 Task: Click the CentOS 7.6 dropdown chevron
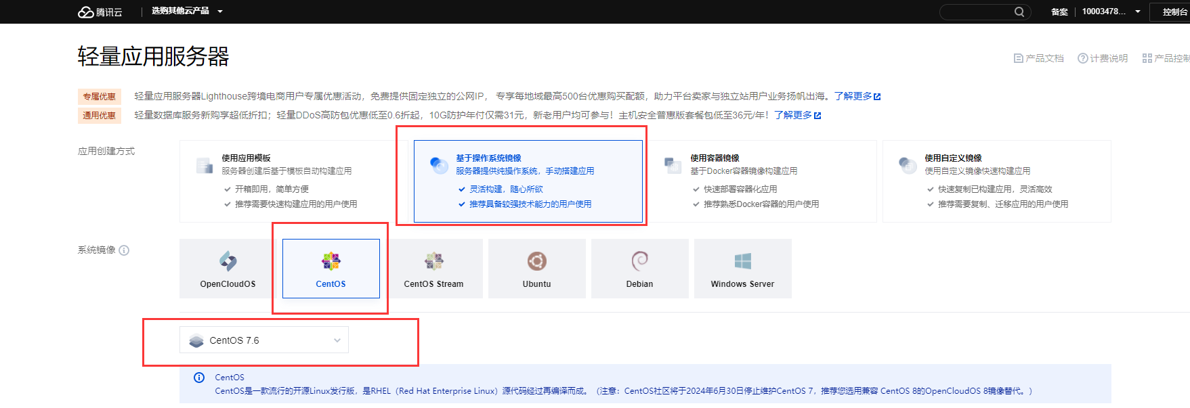click(x=337, y=340)
